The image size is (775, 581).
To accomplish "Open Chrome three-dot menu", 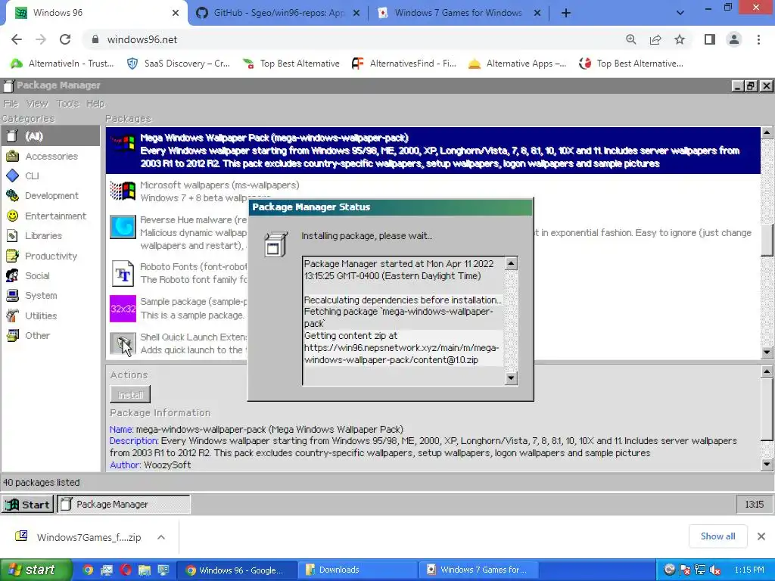I will (758, 39).
